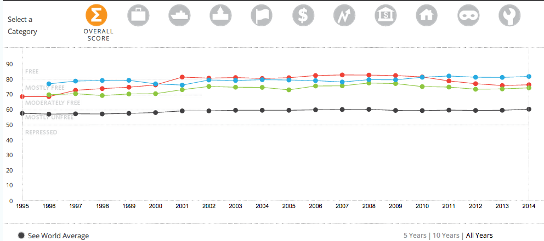The width and height of the screenshot is (544, 241).
Task: Select the briefcase category icon
Action: 138,16
